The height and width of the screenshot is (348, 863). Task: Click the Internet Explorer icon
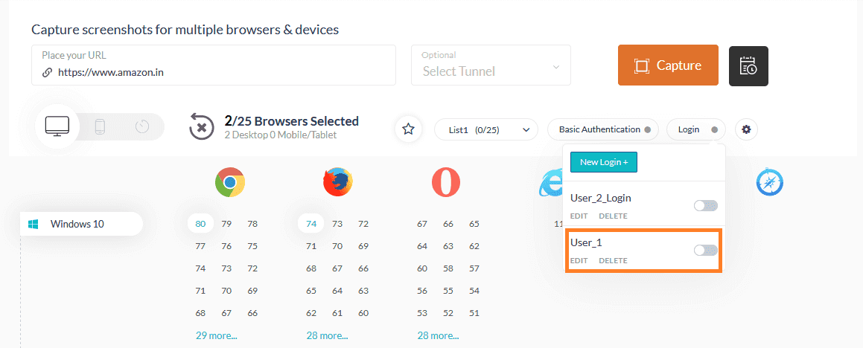pyautogui.click(x=550, y=182)
